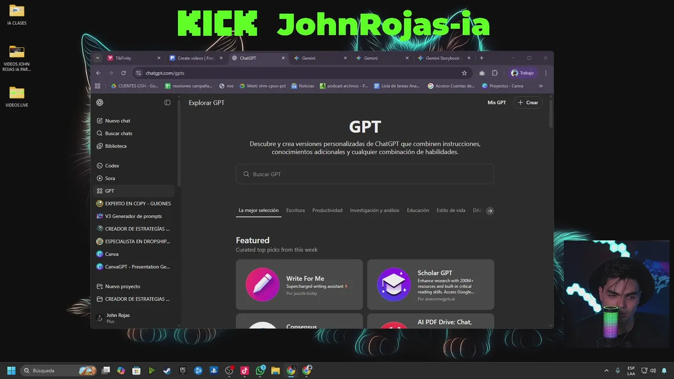
Task: Switch to Productividad category tab
Action: (327, 211)
